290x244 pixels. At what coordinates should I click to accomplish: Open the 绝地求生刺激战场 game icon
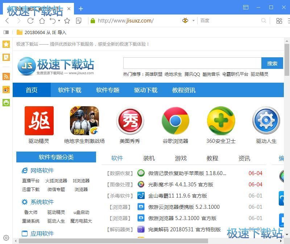point(84,121)
